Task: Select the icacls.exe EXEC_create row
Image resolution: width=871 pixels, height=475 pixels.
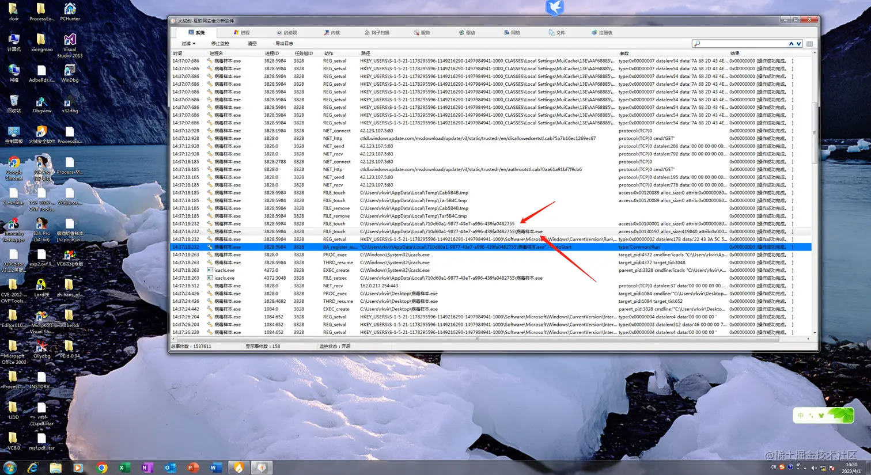Action: click(491, 271)
